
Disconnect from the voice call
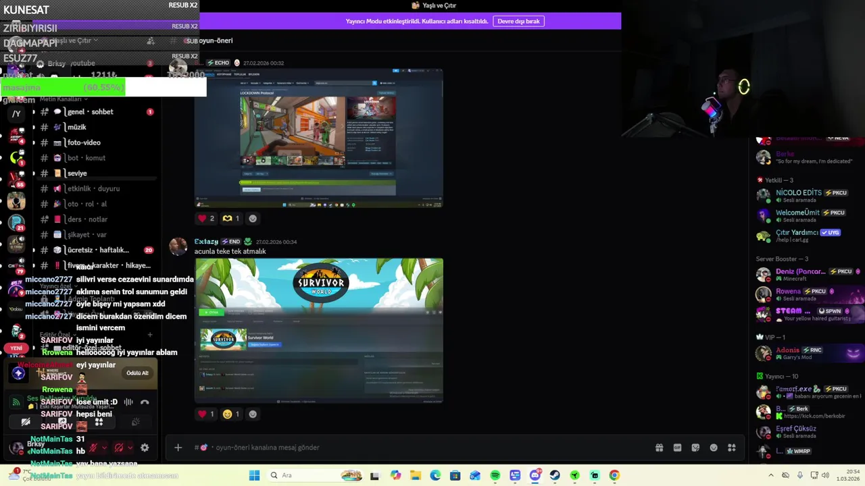pos(145,402)
